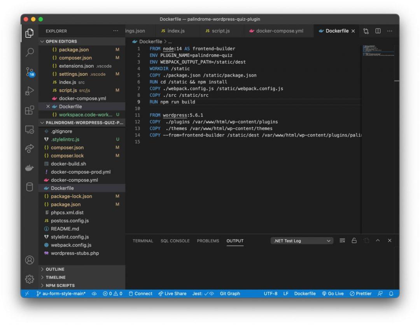Viewport: 420px width, 325px height.
Task: Open the .NET Test Log output dropdown
Action: click(x=302, y=241)
